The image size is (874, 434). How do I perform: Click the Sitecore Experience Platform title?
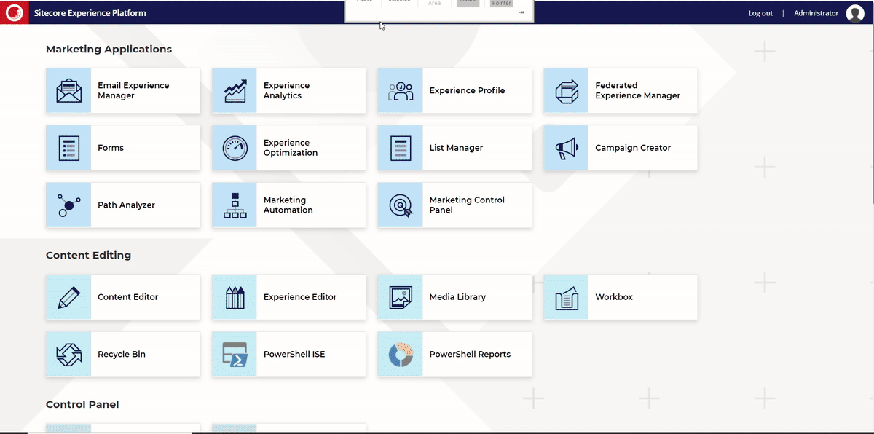click(90, 13)
